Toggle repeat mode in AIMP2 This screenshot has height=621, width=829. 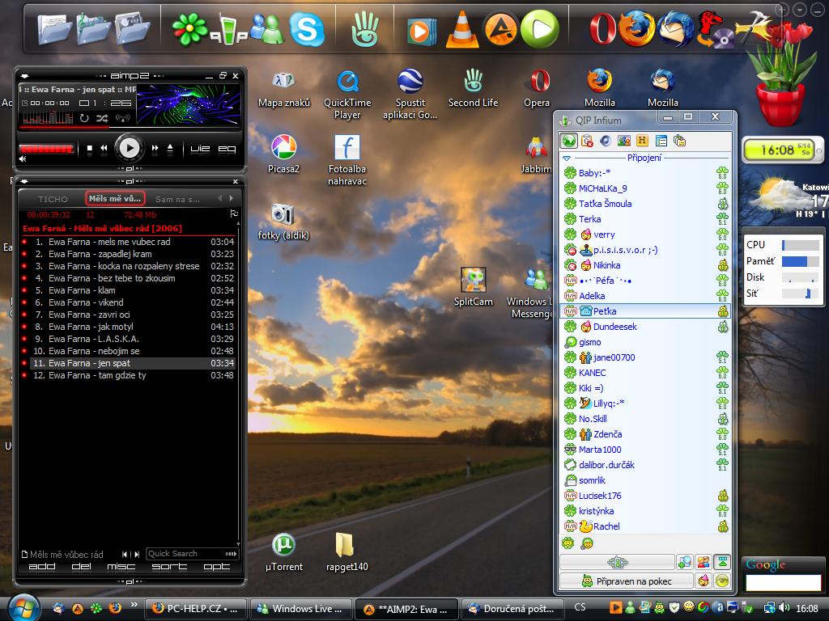tap(83, 119)
